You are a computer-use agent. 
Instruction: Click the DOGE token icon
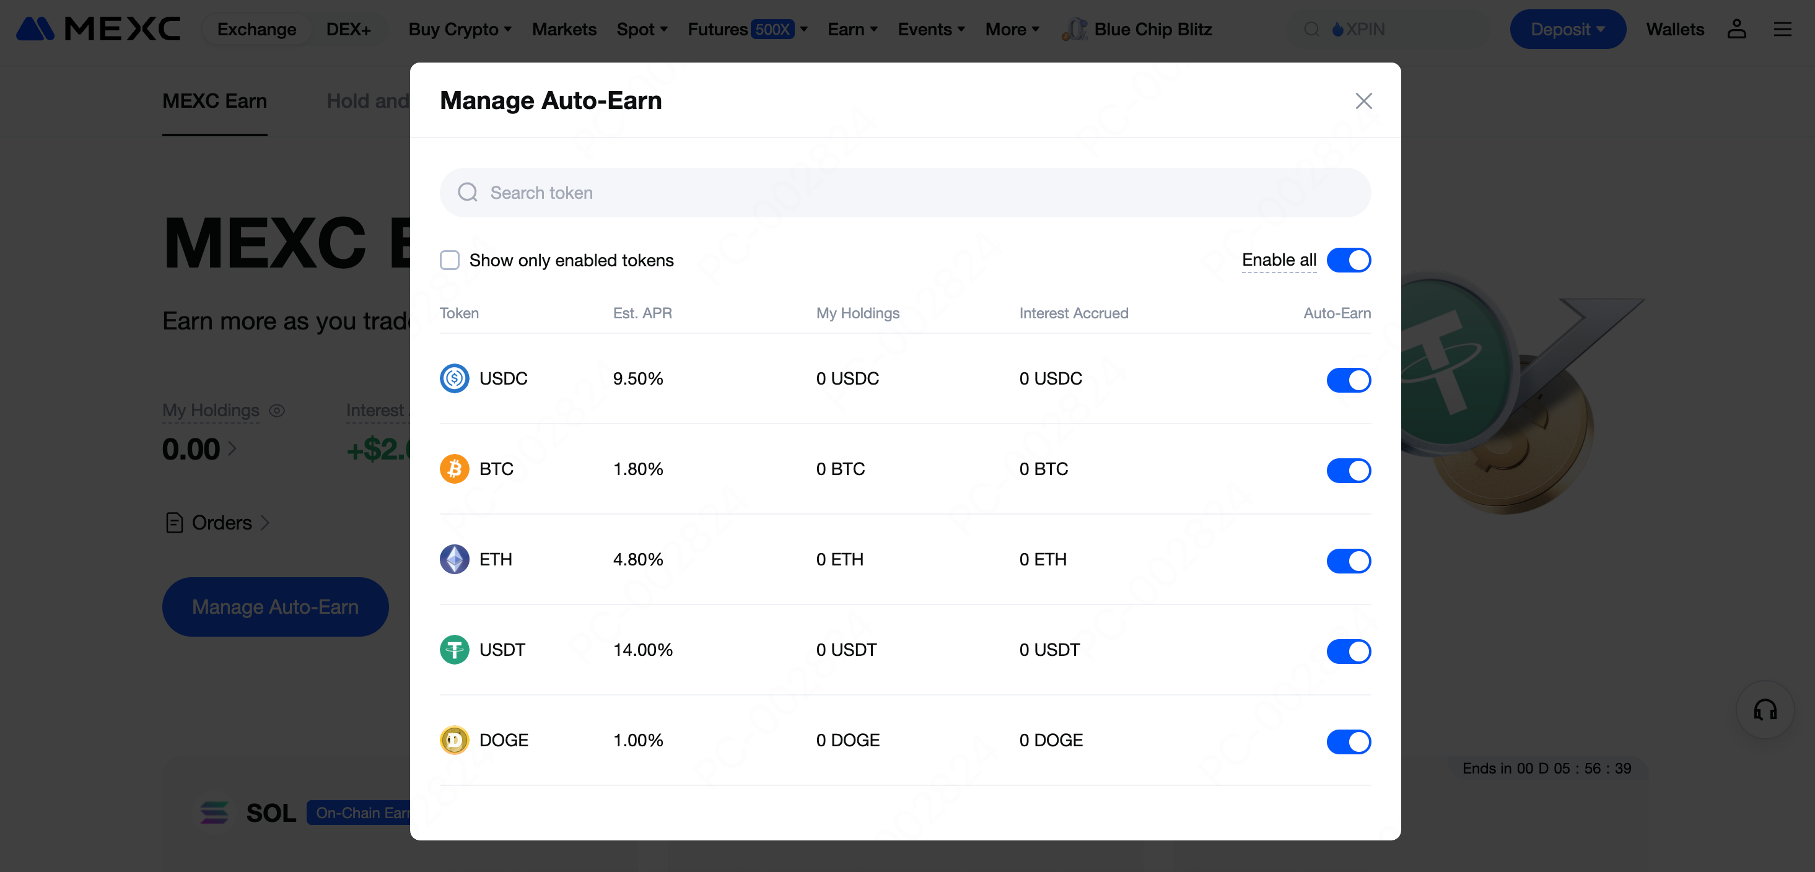tap(455, 740)
